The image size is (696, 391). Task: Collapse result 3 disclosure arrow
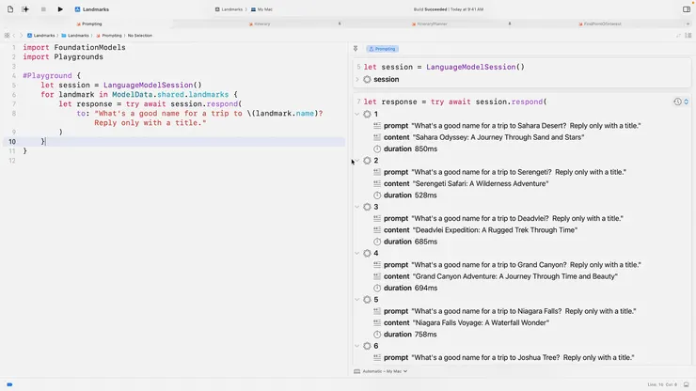coord(357,207)
